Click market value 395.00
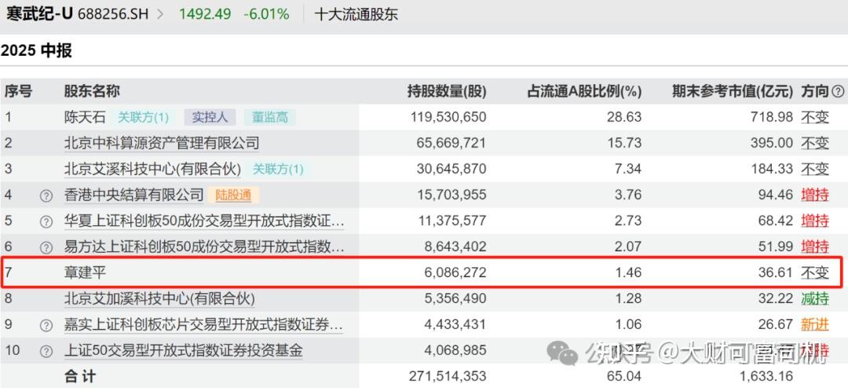Viewport: 848px width, 388px height. pyautogui.click(x=771, y=143)
